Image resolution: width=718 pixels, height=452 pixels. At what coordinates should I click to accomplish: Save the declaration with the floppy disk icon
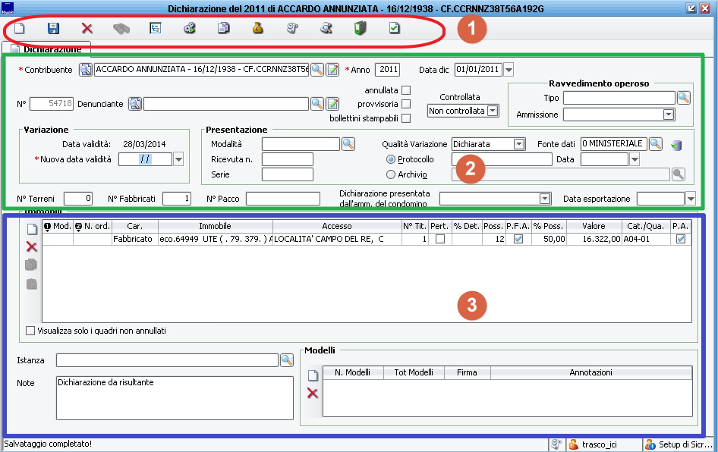(x=53, y=29)
